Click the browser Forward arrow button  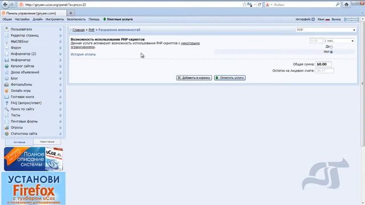pyautogui.click(x=12, y=5)
